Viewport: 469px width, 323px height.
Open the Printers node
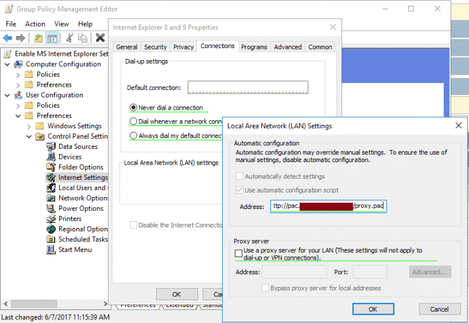[71, 218]
